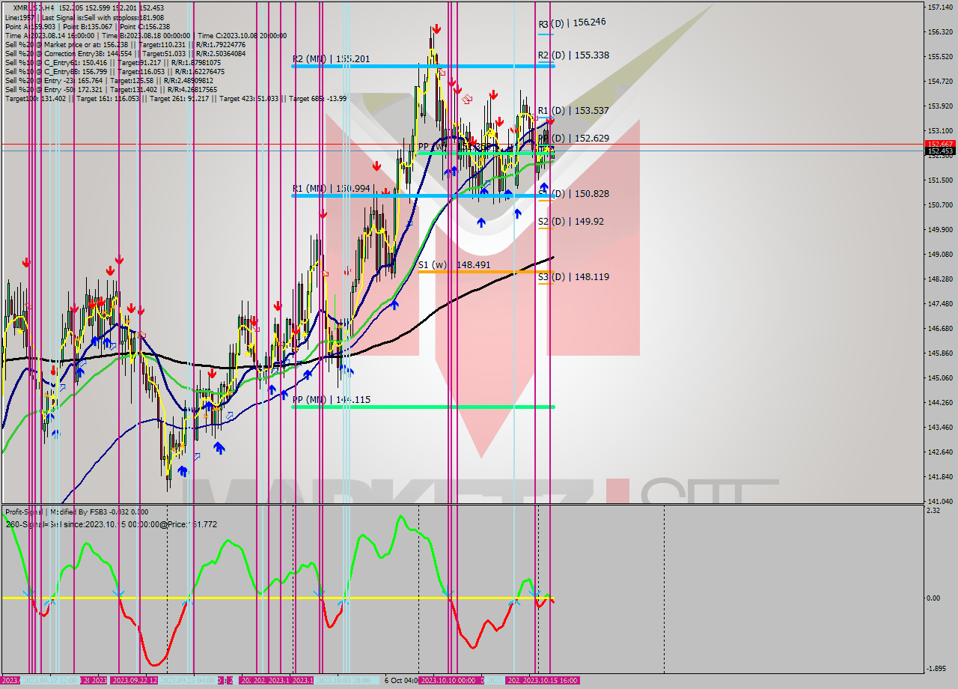Click the 154.720 value on price axis
Viewport: 958px width, 689px height.
point(939,81)
